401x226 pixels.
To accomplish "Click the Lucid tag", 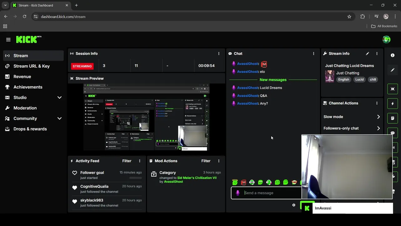I will [x=359, y=79].
